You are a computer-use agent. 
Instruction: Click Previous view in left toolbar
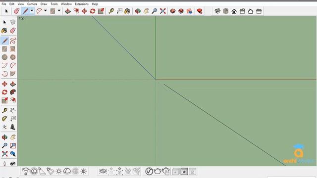point(13,154)
